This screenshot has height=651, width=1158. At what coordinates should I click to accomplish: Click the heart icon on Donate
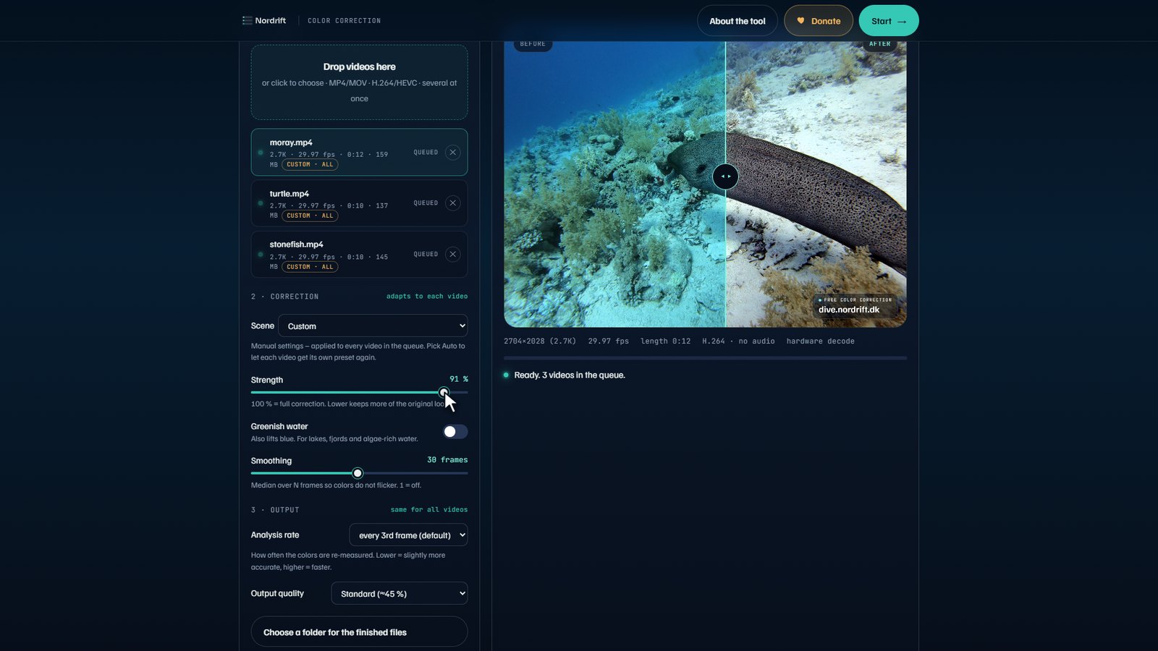pyautogui.click(x=800, y=21)
